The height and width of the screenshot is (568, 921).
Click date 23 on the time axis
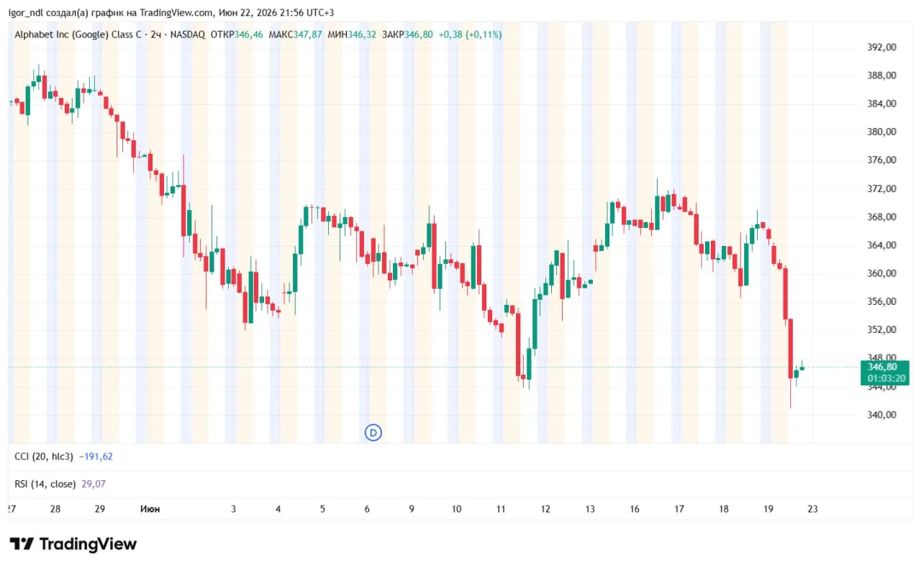(x=813, y=509)
